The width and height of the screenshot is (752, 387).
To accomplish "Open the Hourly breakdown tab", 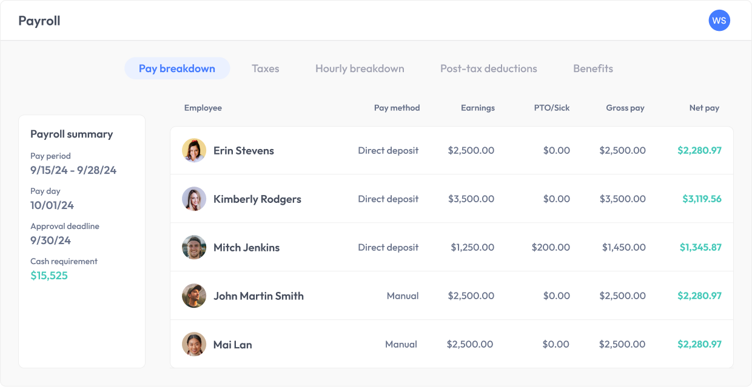I will [x=360, y=68].
